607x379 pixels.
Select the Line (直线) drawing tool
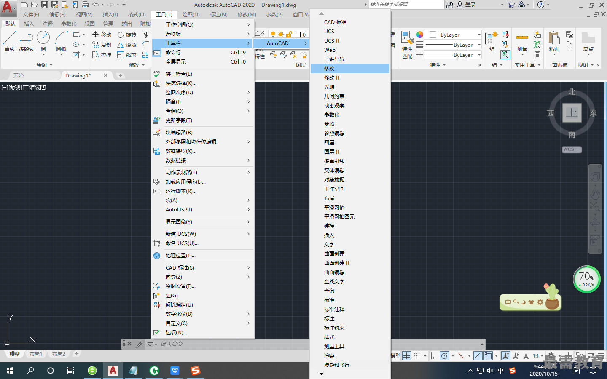[10, 42]
